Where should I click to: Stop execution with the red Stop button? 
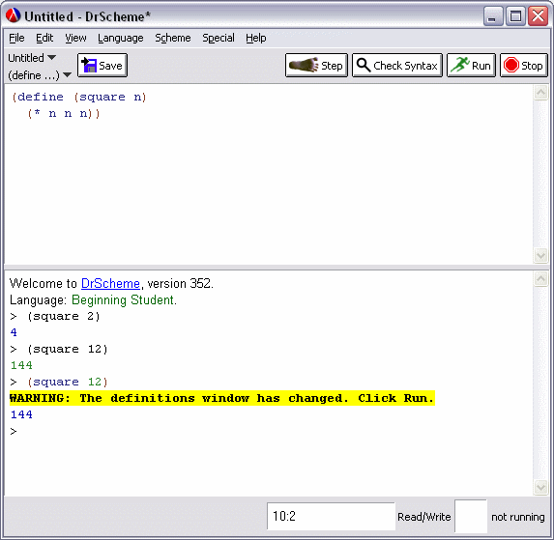(x=524, y=66)
